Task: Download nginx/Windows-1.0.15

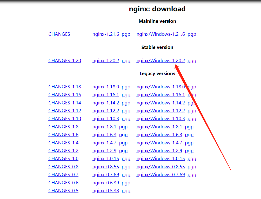Action: click(161, 158)
